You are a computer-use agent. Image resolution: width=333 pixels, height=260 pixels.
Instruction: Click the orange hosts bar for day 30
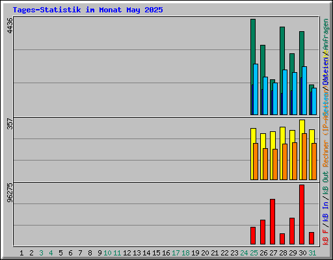click(x=304, y=157)
